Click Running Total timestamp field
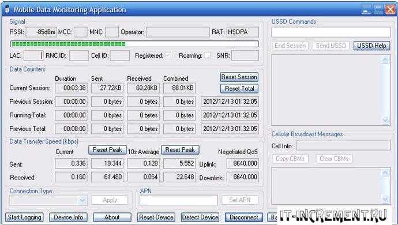The height and width of the screenshot is (225, 398). (x=230, y=115)
